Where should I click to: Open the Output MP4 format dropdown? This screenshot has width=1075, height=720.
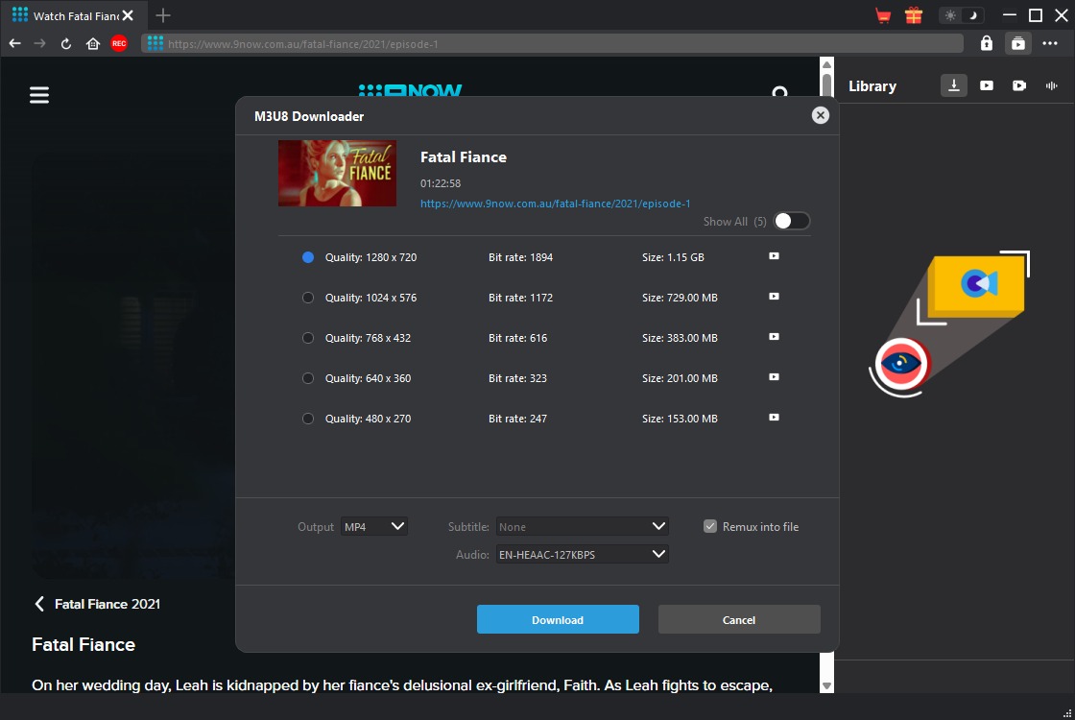click(x=374, y=526)
